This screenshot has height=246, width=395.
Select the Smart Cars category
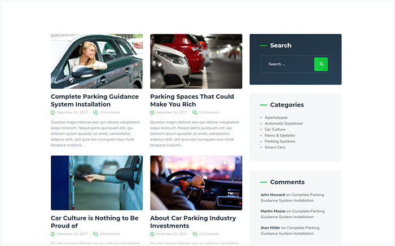click(x=275, y=147)
